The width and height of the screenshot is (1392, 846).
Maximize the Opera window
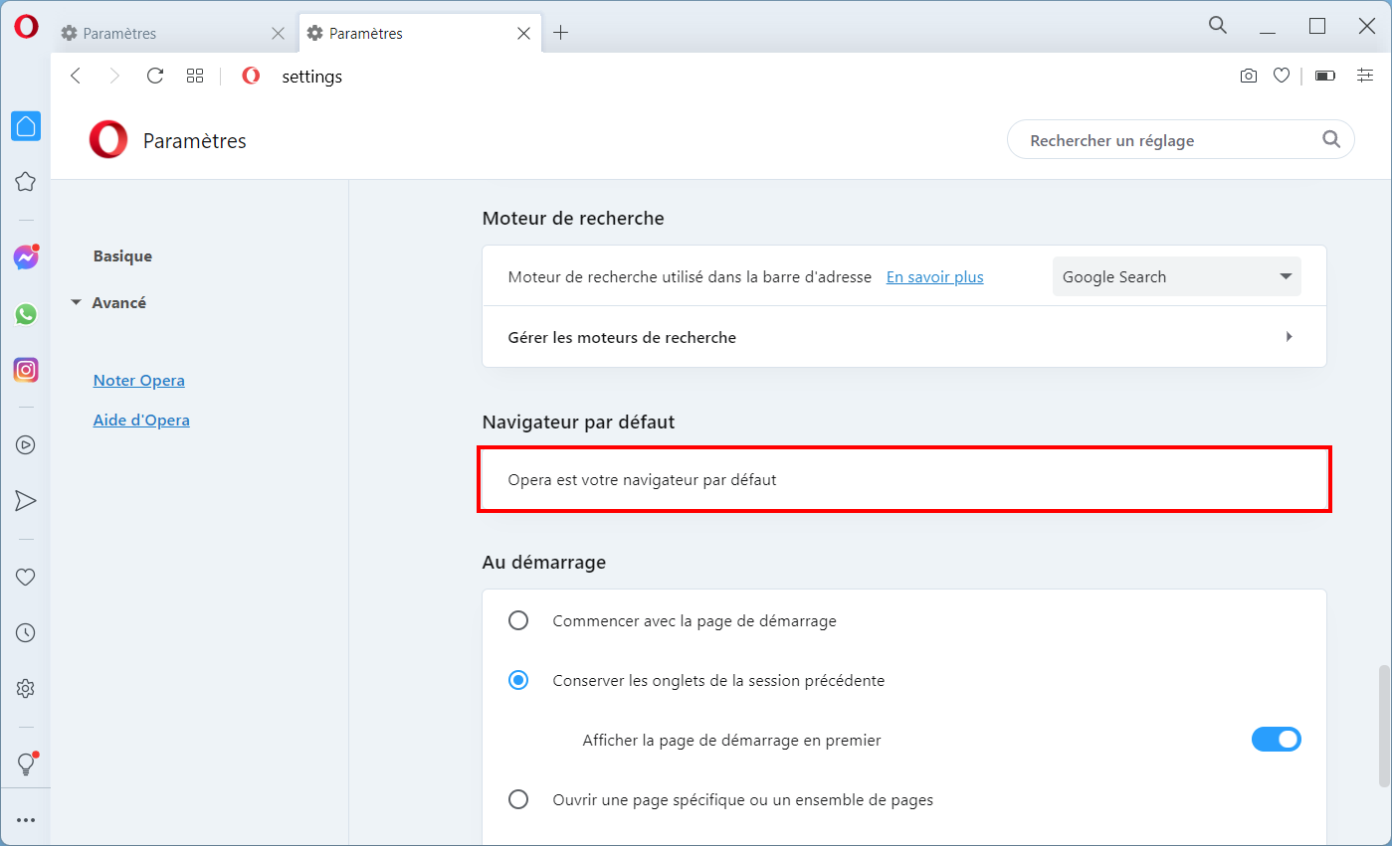click(1317, 27)
